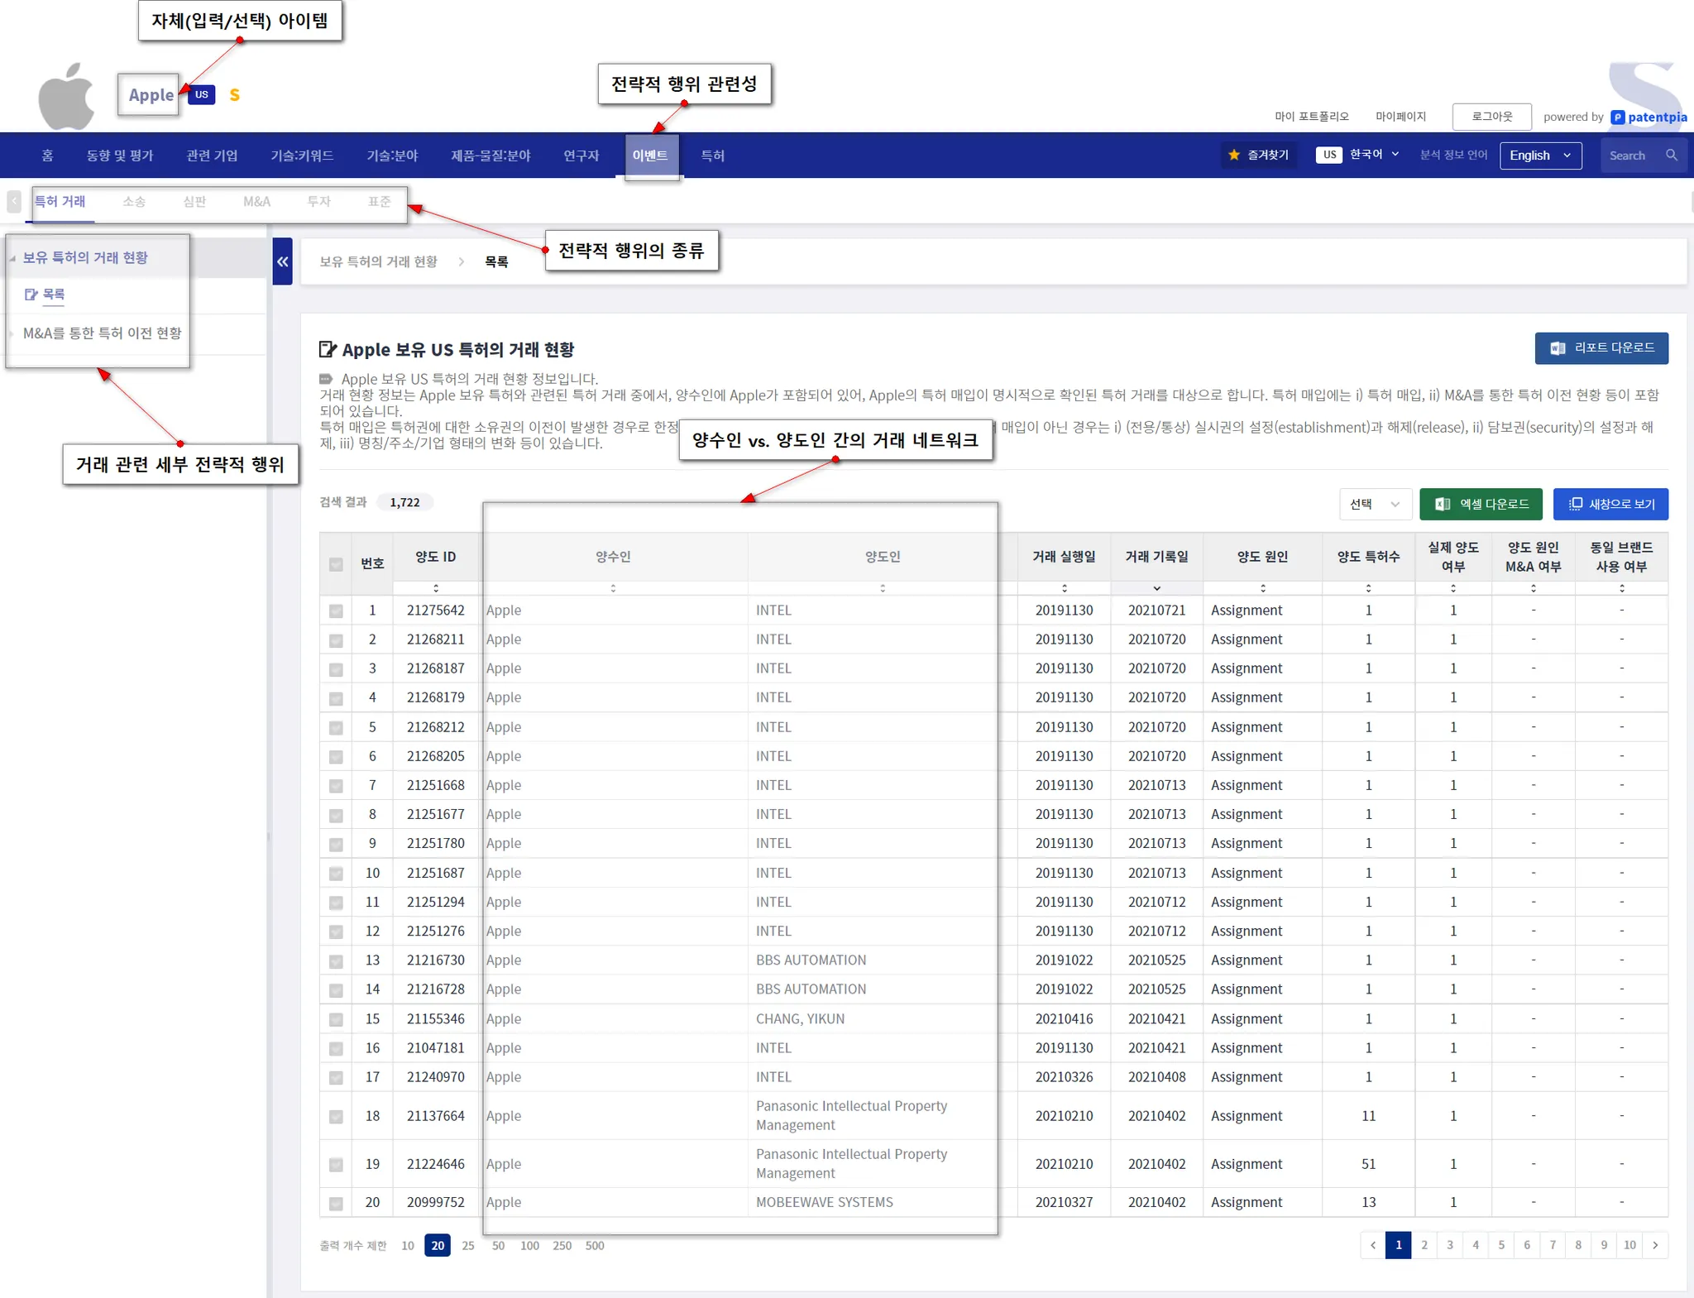This screenshot has width=1694, height=1298.
Task: Set output count limit to 50
Action: click(498, 1246)
